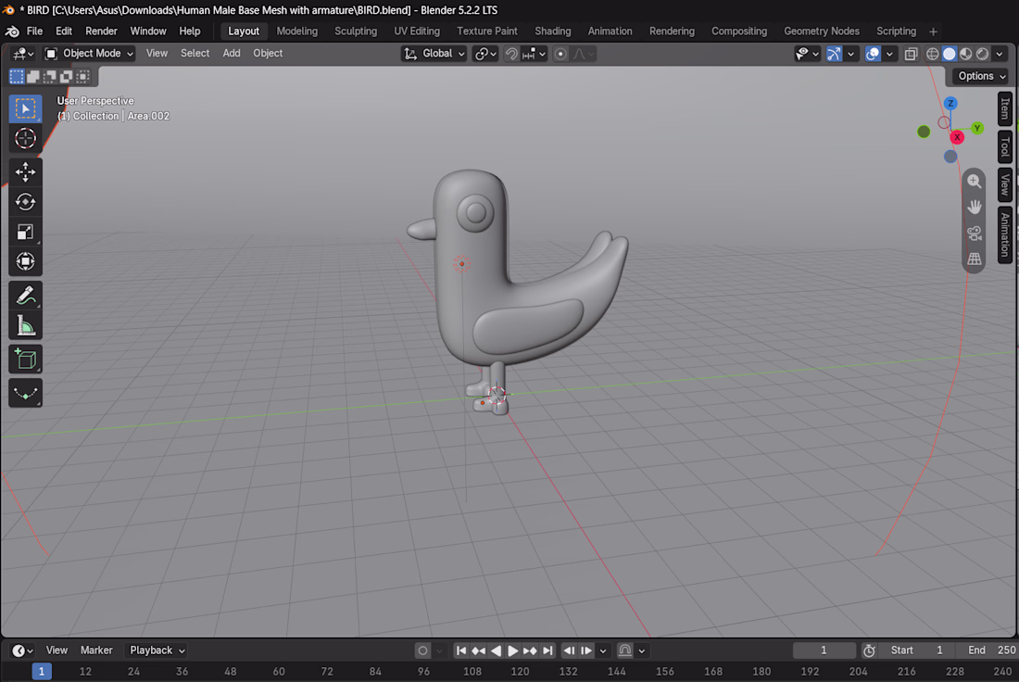This screenshot has width=1019, height=682.
Task: Choose the intersect selection mode icon
Action: tap(83, 76)
